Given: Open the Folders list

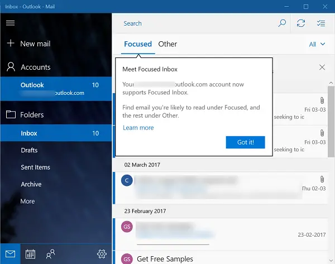Looking at the screenshot, I should point(32,115).
